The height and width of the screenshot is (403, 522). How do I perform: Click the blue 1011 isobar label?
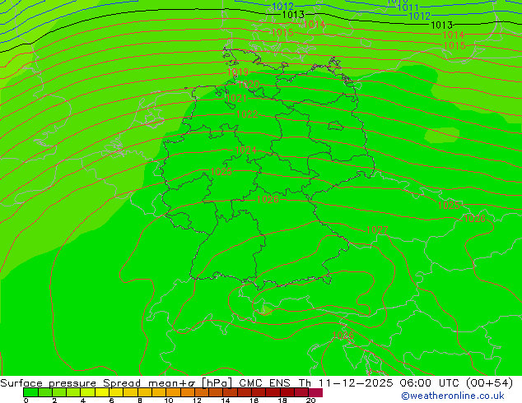click(x=408, y=7)
